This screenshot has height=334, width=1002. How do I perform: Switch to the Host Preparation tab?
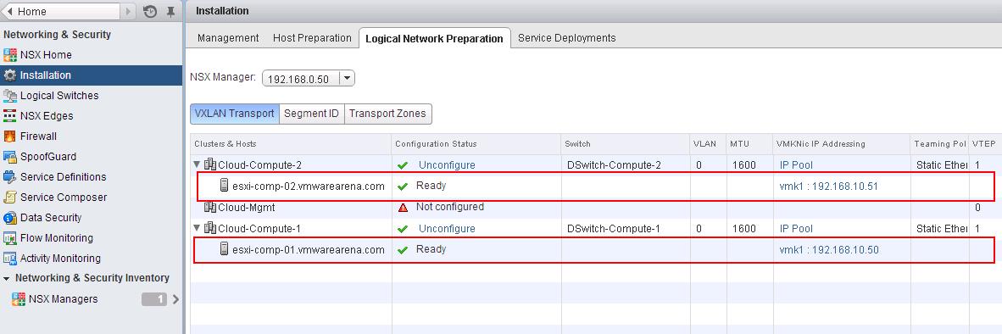point(312,38)
